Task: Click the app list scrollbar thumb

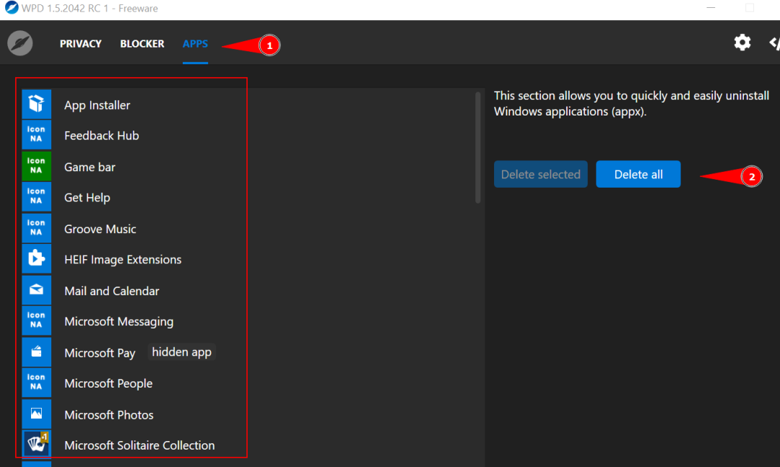Action: (477, 147)
